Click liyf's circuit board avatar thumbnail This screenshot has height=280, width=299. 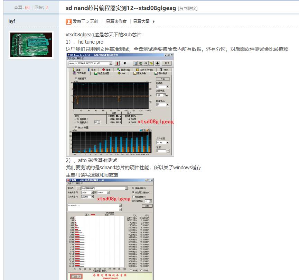pyautogui.click(x=31, y=45)
